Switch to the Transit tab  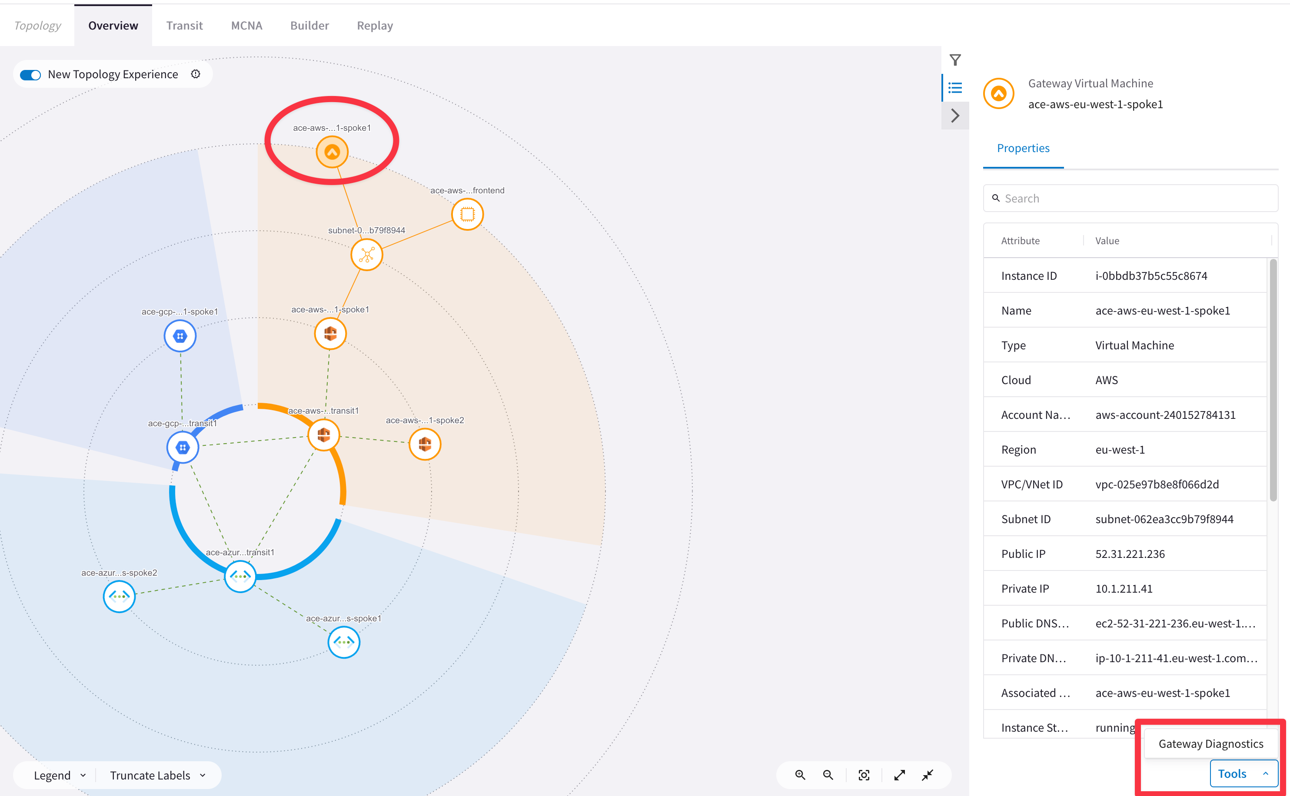(x=184, y=25)
